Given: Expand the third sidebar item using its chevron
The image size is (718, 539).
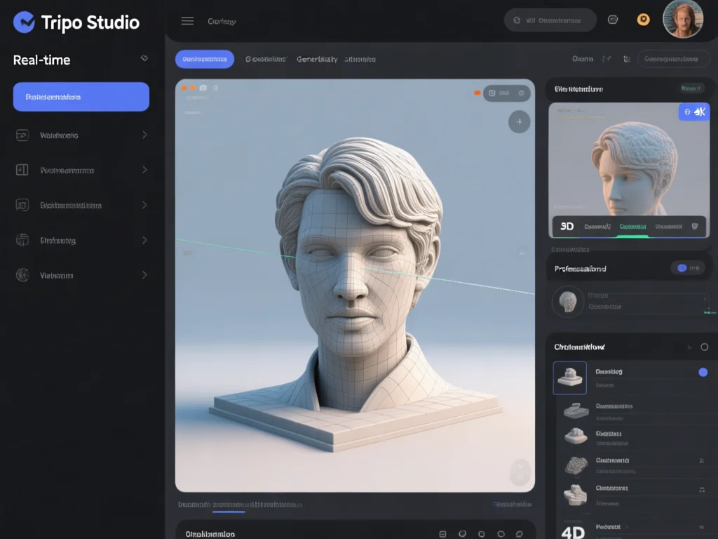Looking at the screenshot, I should click(144, 205).
